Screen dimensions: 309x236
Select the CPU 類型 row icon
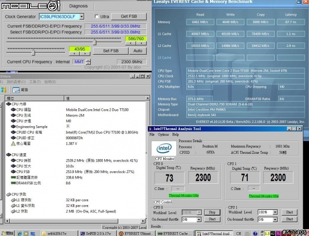coord(13,109)
